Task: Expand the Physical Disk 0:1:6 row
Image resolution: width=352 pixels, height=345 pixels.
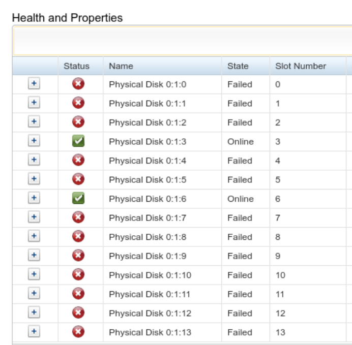Action: 34,199
